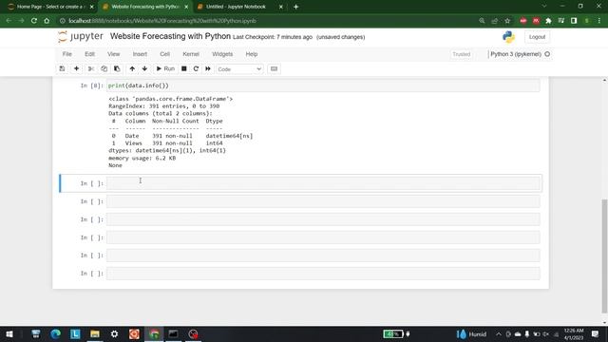608x342 pixels.
Task: Click the print(data.info()) code cell
Action: 323,85
